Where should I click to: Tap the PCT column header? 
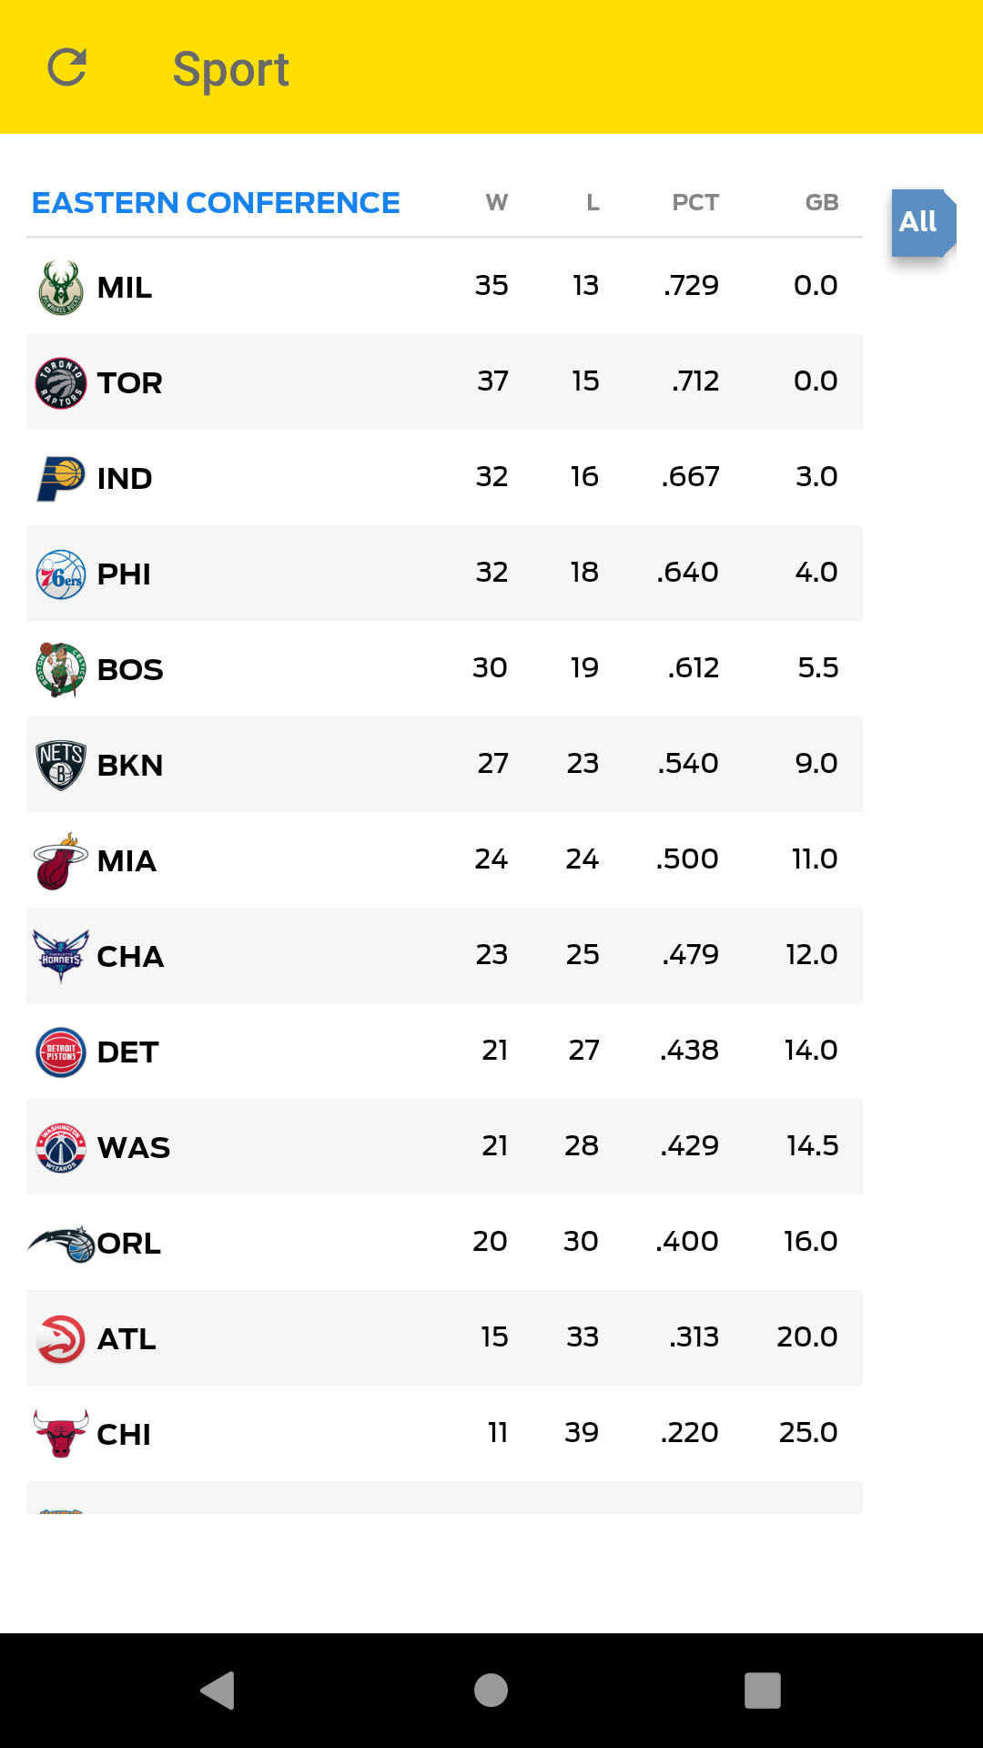point(695,203)
